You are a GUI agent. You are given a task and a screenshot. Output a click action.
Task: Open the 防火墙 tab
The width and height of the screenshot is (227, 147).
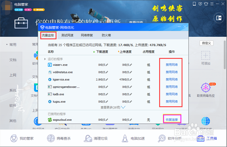pos(106,35)
